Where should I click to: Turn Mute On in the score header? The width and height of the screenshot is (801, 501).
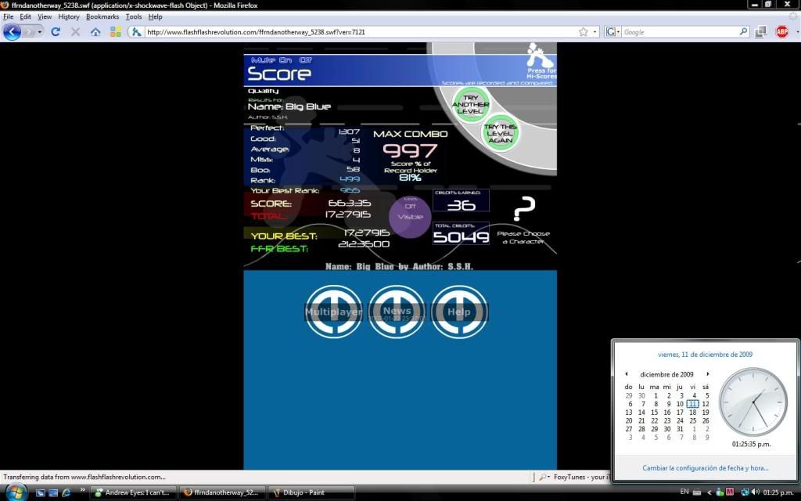click(286, 59)
